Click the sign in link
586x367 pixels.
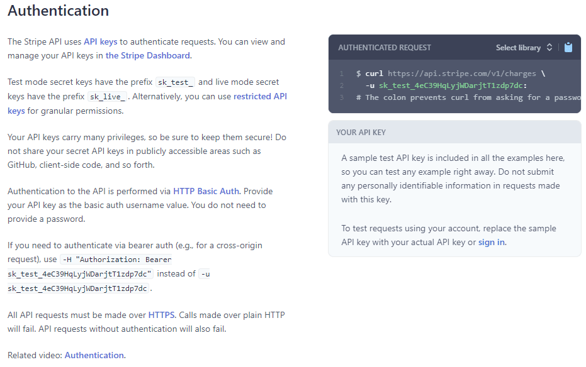pyautogui.click(x=492, y=242)
